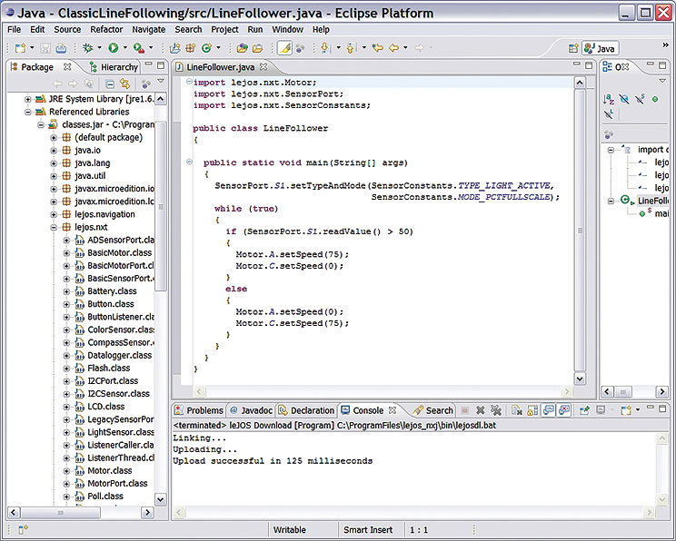Switch to the Hierarchy view tab
Image resolution: width=676 pixels, height=541 pixels.
point(114,67)
